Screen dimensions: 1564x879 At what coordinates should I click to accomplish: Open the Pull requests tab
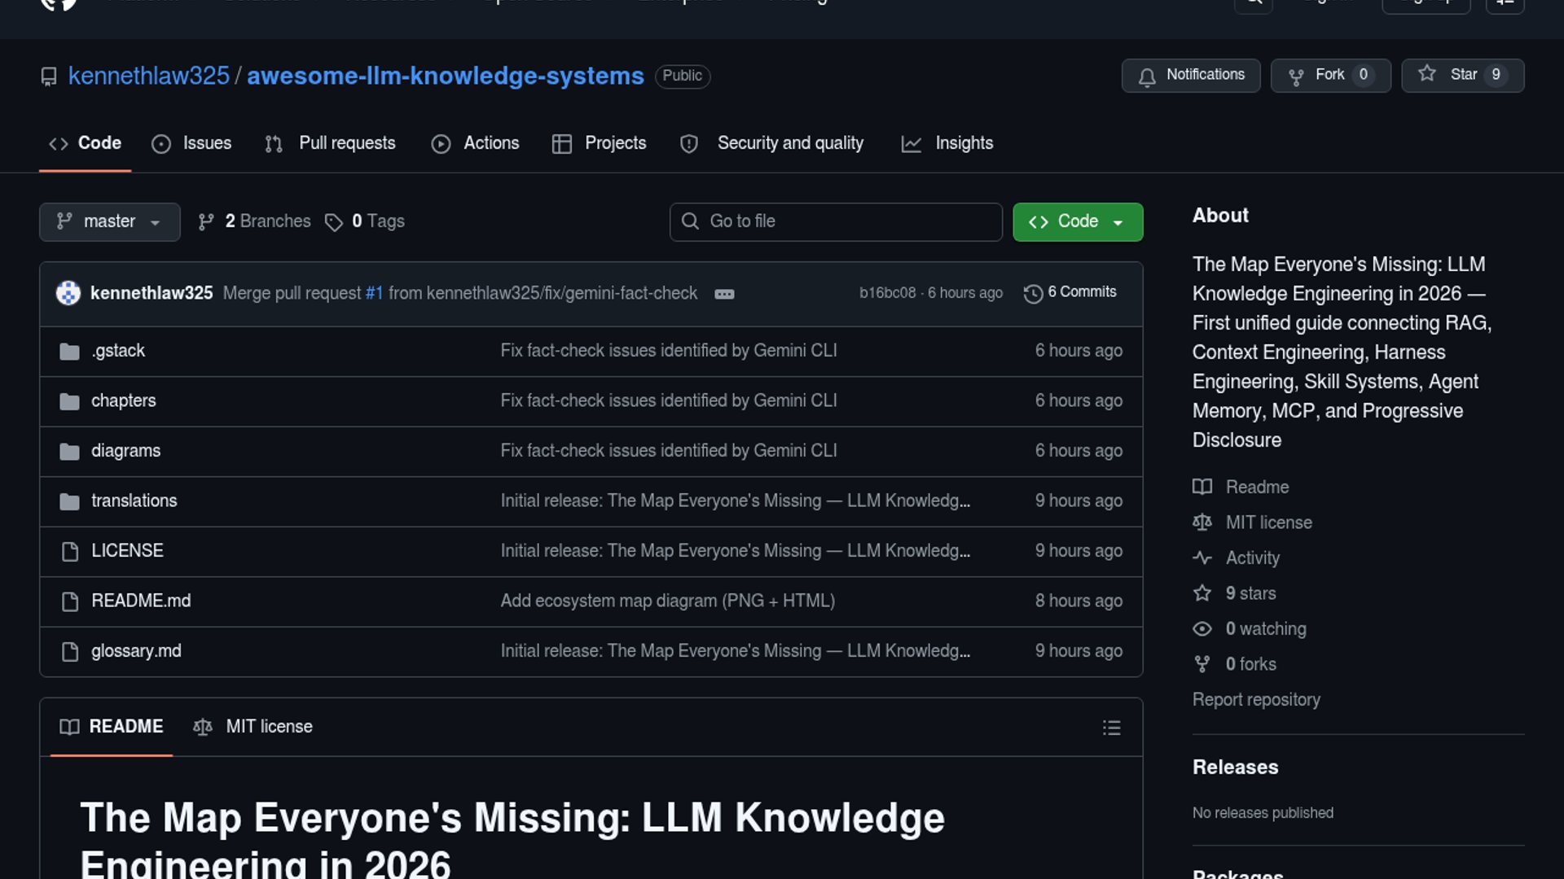point(330,144)
